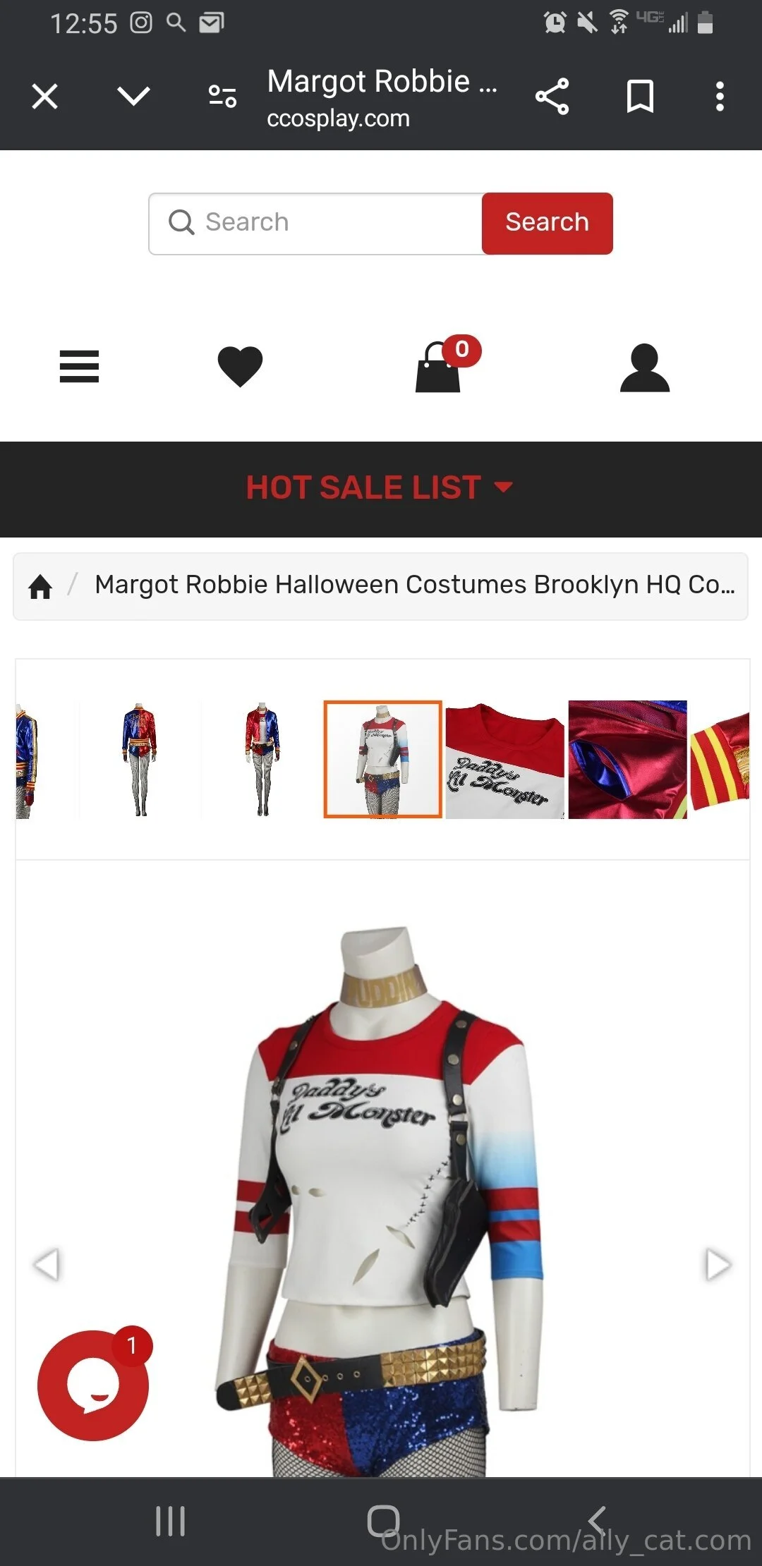The height and width of the screenshot is (1566, 762).
Task: Expand the HOT SALE LIST dropdown
Action: (x=380, y=487)
